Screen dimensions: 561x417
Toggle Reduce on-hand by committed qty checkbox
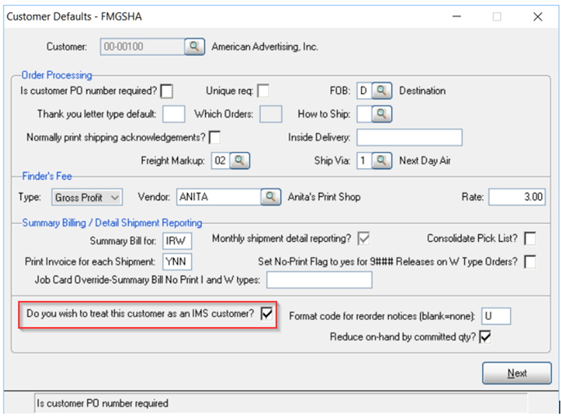coord(485,337)
